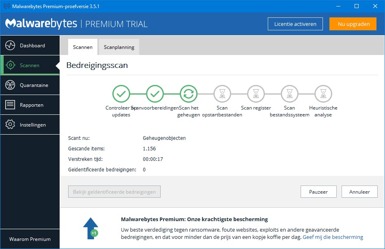Click the Scan opstartbestanden hourglass icon
The width and height of the screenshot is (385, 249).
[x=222, y=94]
